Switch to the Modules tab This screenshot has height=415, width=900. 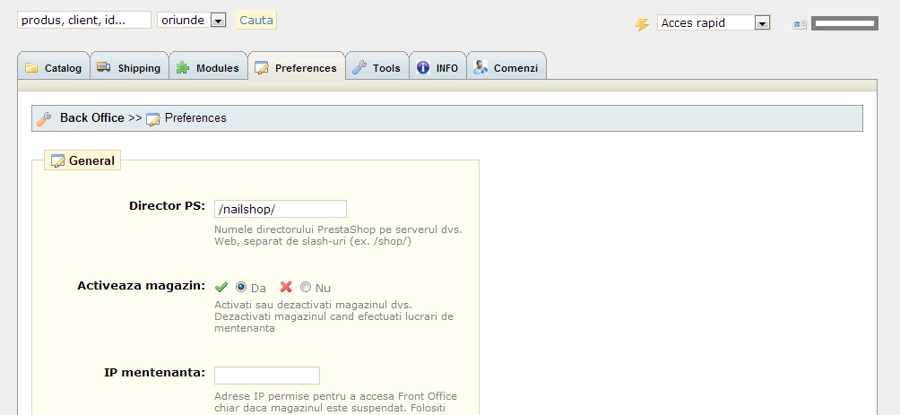coord(208,66)
